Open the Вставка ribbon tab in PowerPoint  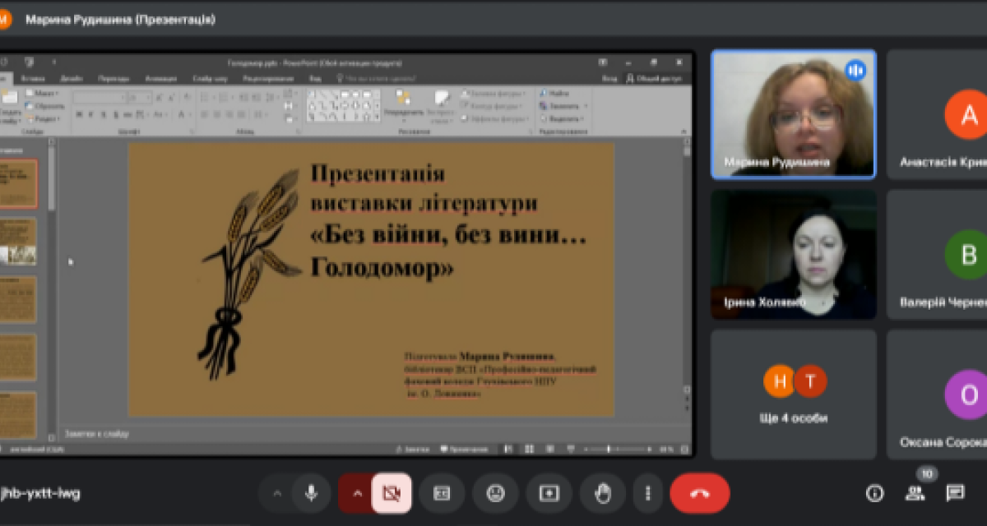click(34, 79)
